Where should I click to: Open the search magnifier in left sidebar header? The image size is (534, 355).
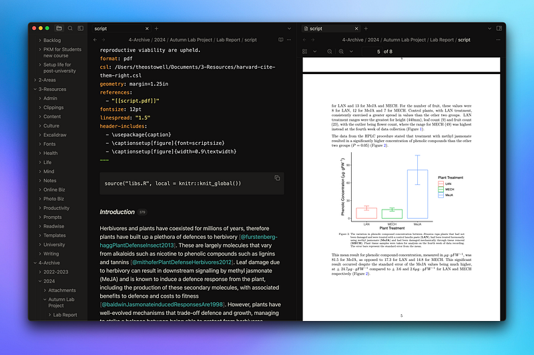[x=70, y=28]
